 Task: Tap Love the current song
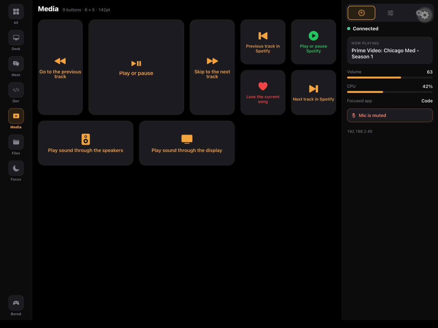(x=263, y=92)
